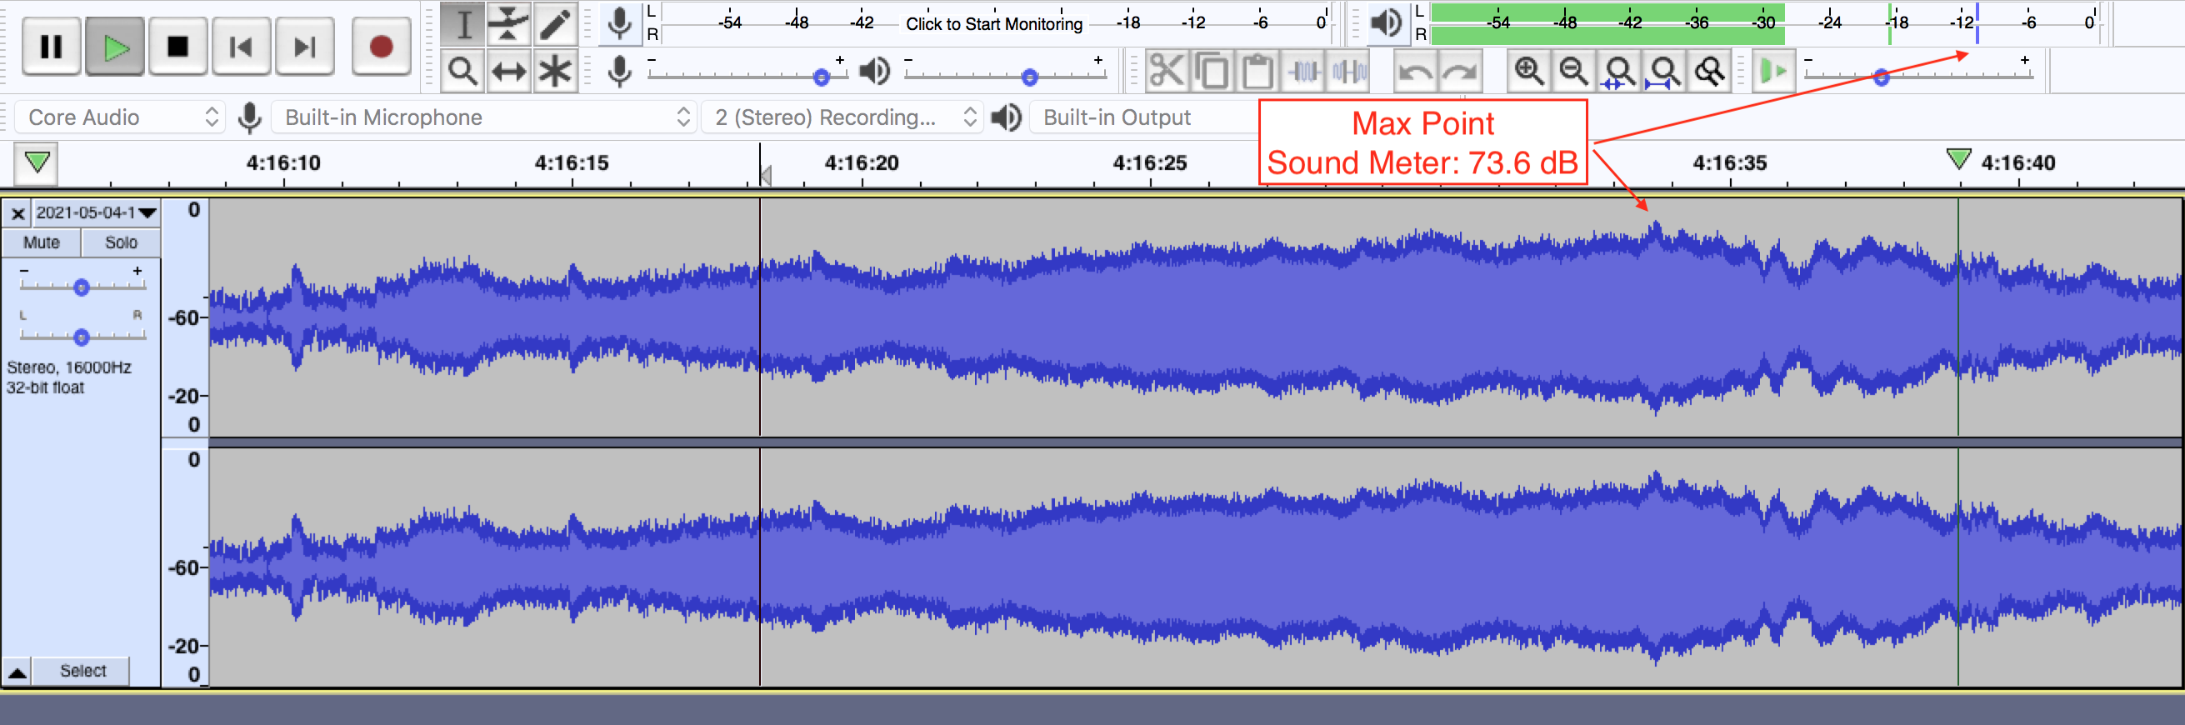Open the recording meter microphone menu
The height and width of the screenshot is (725, 2185).
(x=620, y=23)
